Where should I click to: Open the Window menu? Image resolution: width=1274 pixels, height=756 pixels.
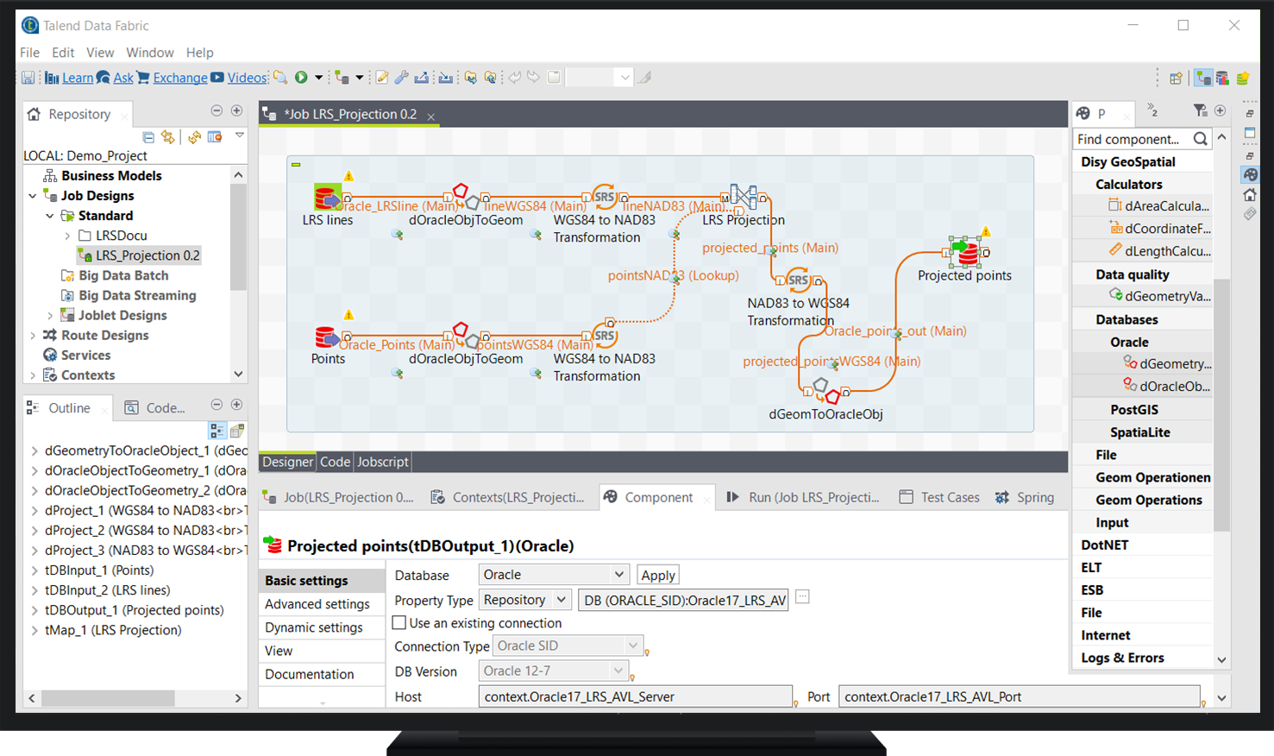pos(149,52)
